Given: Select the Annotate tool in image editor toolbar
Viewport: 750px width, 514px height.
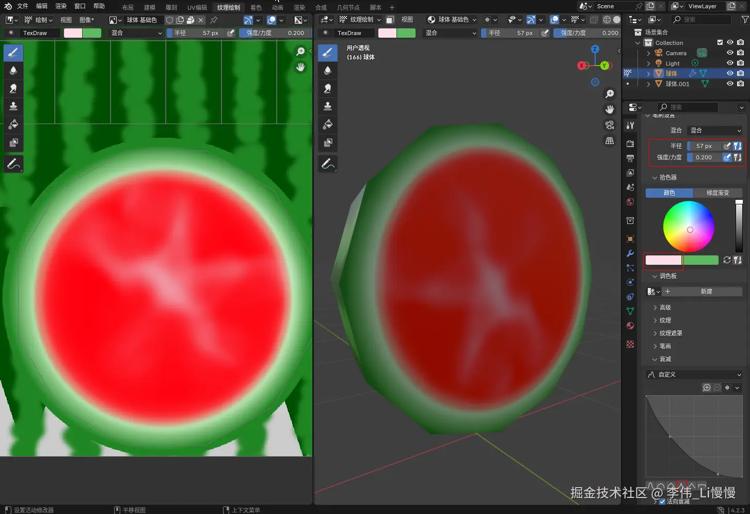Looking at the screenshot, I should (13, 164).
